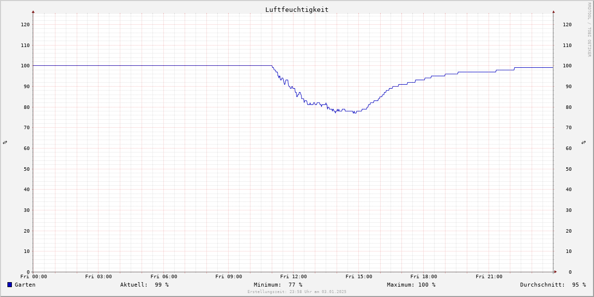Click the 60 label on the left axis
Image resolution: width=594 pixels, height=297 pixels.
coord(26,148)
